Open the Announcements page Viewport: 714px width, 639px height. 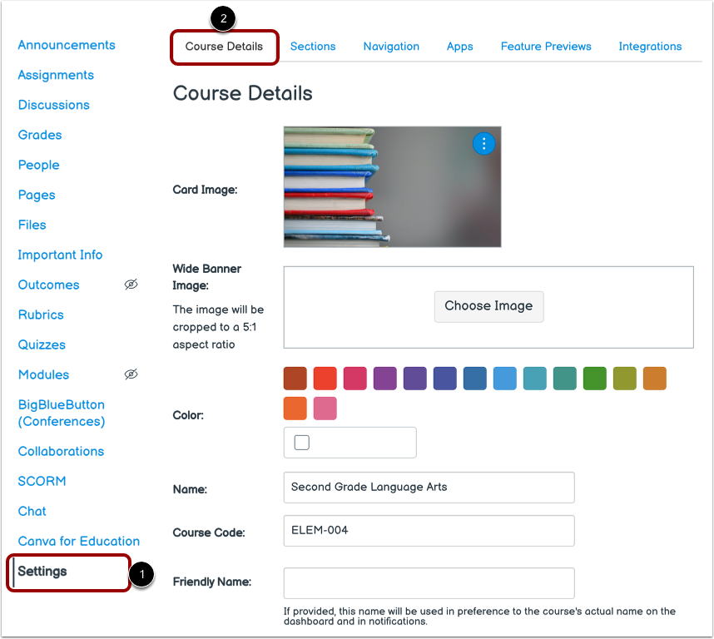coord(66,45)
